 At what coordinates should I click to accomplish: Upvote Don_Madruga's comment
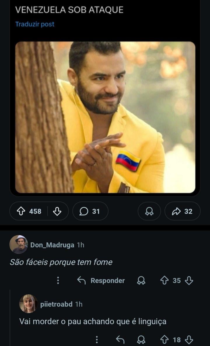coord(164,281)
